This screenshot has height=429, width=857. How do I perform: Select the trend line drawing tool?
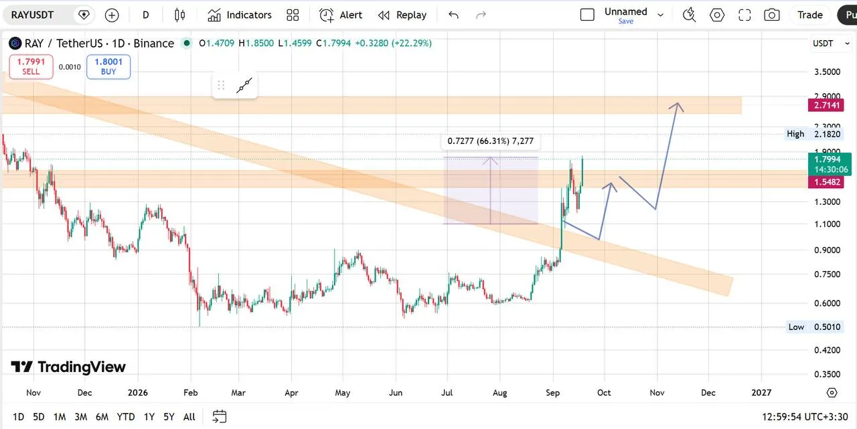point(244,85)
